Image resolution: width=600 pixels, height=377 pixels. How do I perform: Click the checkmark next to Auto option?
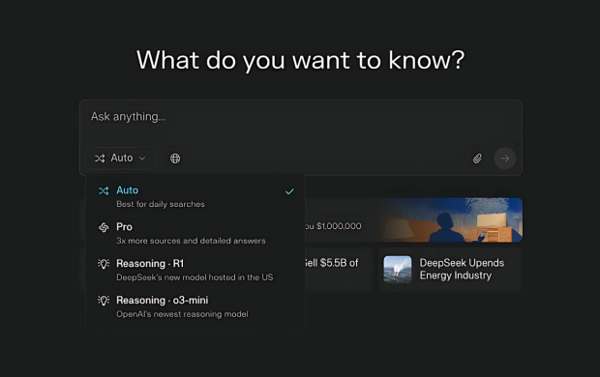point(289,191)
